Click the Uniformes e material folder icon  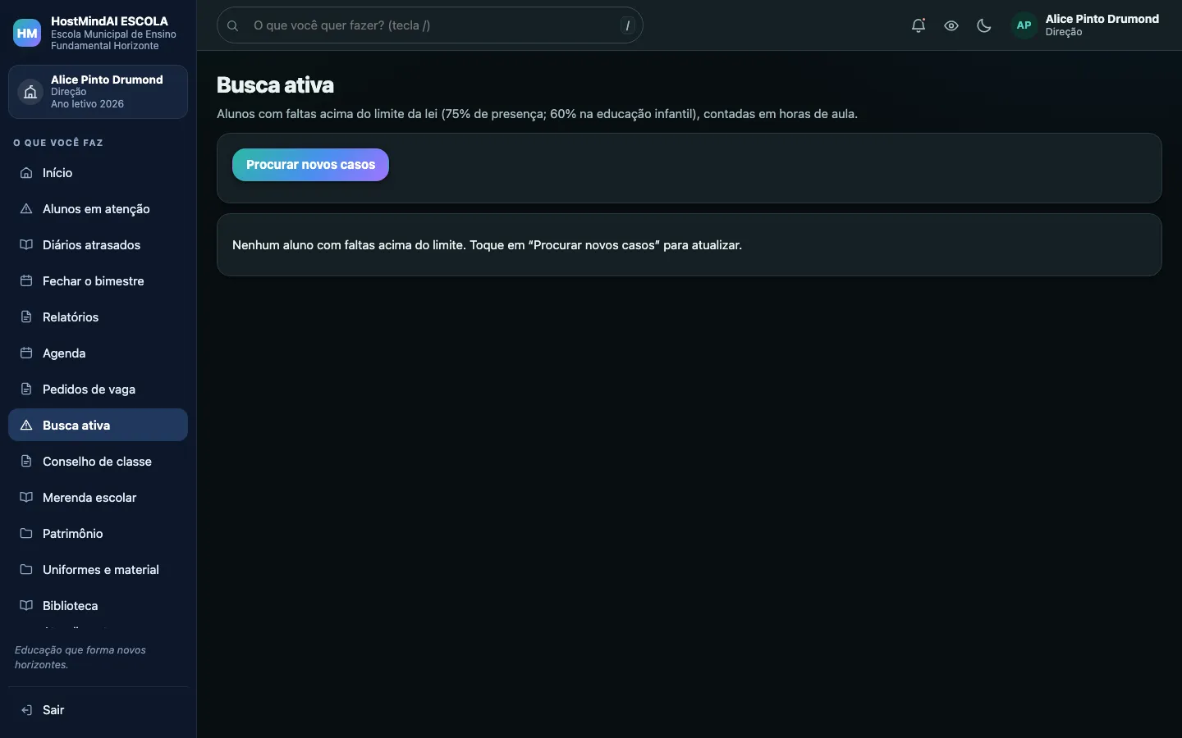[26, 570]
